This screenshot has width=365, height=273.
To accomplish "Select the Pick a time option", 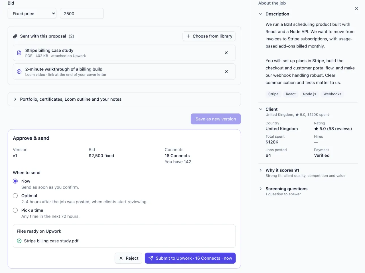I will tap(15, 210).
